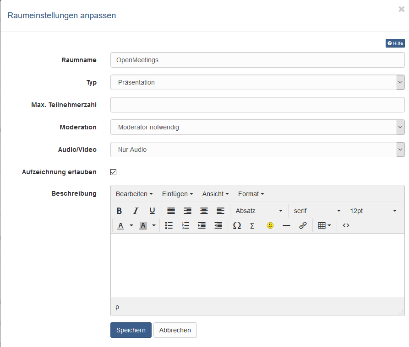Click the Raumname input field
The width and height of the screenshot is (409, 347).
257,60
